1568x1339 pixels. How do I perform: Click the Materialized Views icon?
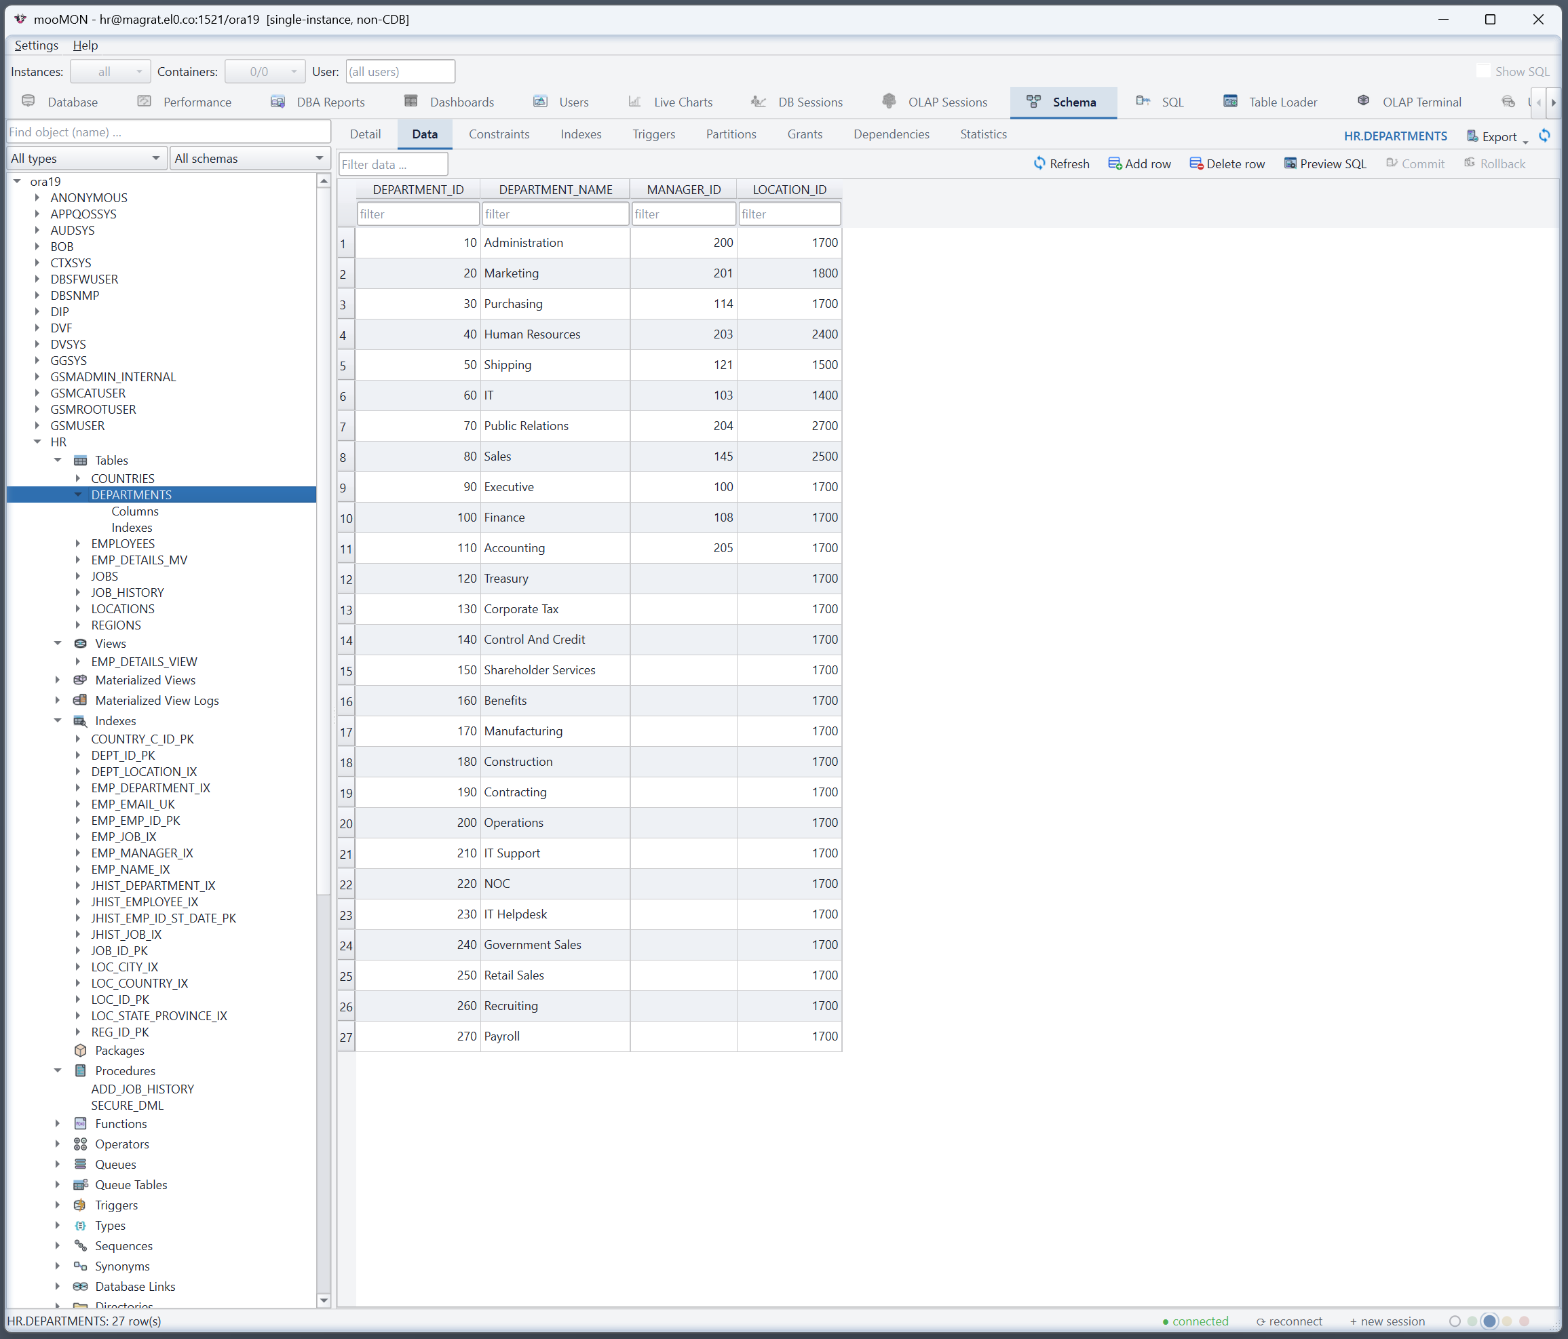[80, 680]
